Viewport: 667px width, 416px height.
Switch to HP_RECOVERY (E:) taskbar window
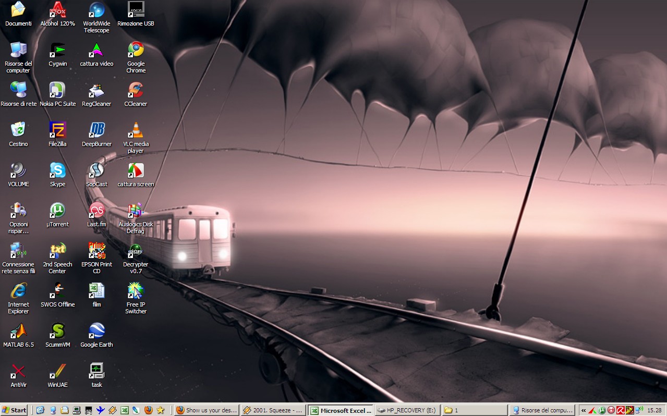407,410
